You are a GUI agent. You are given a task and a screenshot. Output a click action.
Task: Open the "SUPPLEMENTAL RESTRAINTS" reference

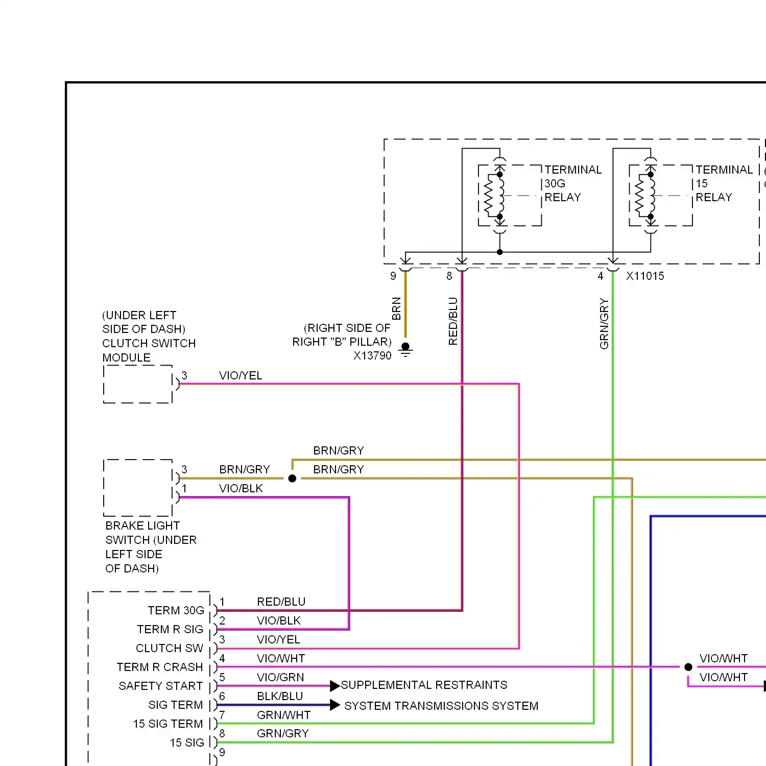tap(424, 685)
